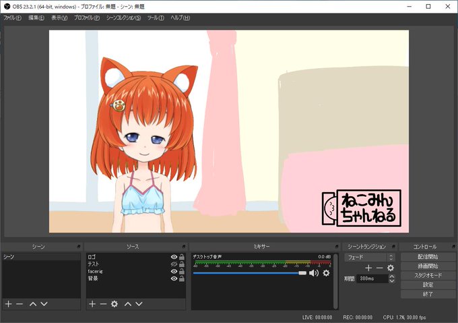Open the フェード transition dropdown

click(370, 257)
